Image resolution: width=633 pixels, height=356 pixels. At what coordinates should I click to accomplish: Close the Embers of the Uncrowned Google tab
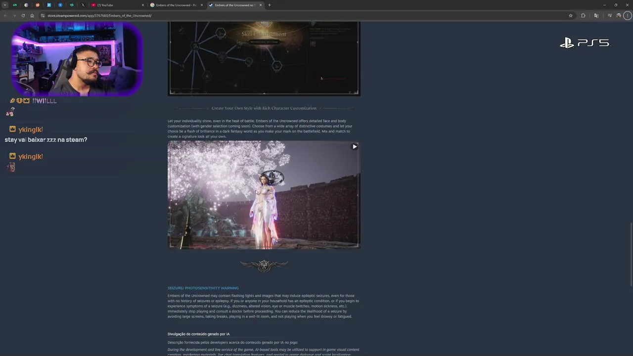coord(202,5)
